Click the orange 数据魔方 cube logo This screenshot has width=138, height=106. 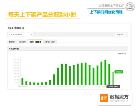104,98
